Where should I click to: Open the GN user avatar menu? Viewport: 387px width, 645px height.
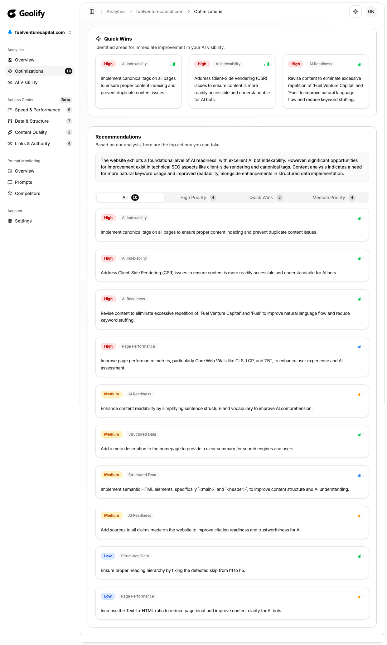click(371, 12)
